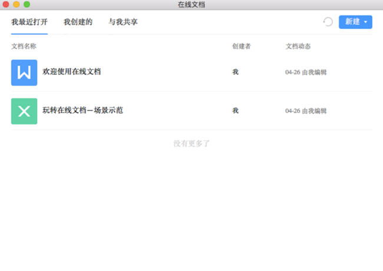Click the refresh spinner icon
This screenshot has height=271, width=383.
click(x=328, y=22)
